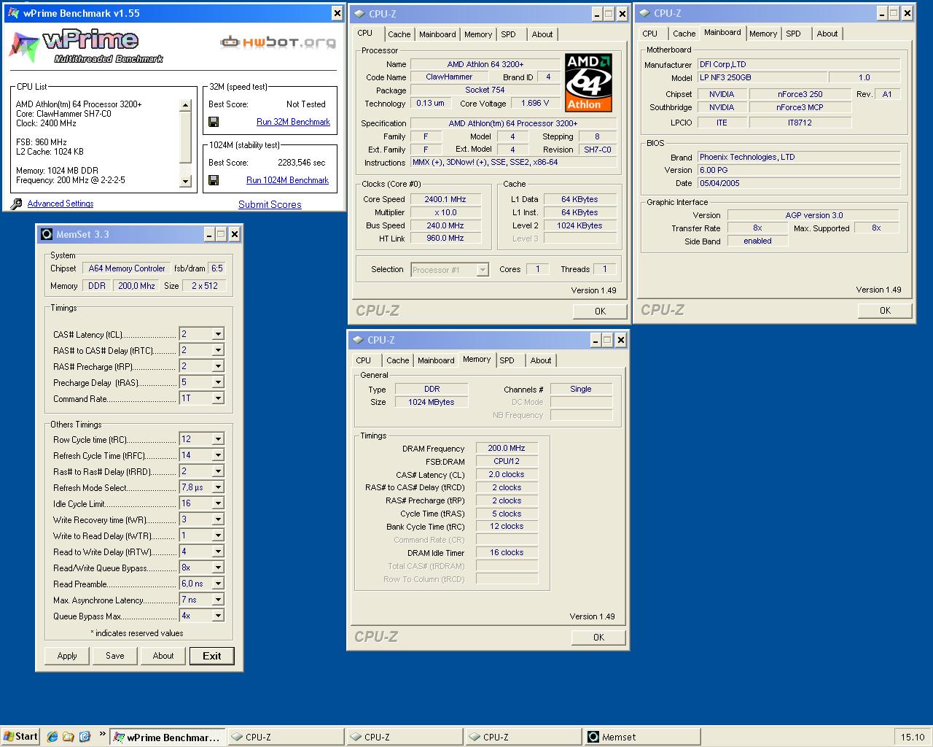The image size is (933, 747).
Task: Click the Advanced Settings link
Action: [60, 204]
